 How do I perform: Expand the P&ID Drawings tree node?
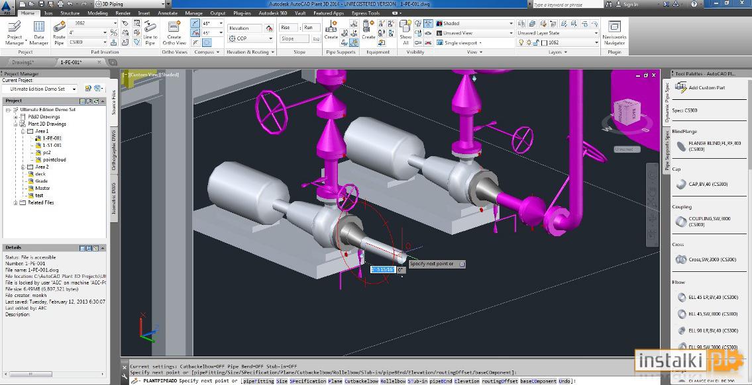16,117
